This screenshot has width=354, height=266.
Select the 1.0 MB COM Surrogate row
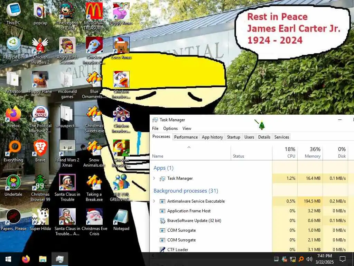pyautogui.click(x=252, y=230)
